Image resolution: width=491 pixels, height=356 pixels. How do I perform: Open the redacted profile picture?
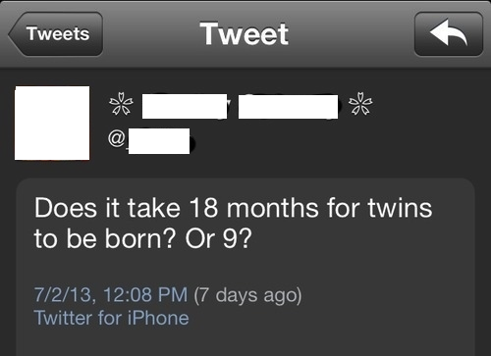click(52, 124)
